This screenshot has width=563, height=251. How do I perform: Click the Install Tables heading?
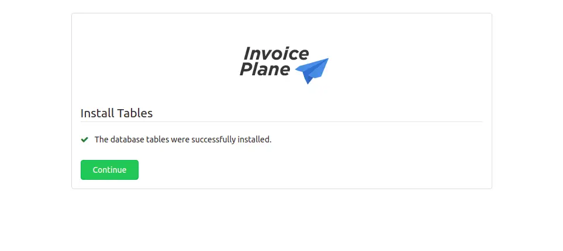tap(117, 113)
